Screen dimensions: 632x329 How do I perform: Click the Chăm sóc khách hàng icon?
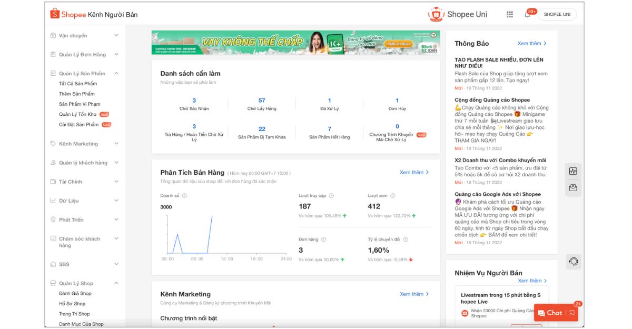tap(53, 239)
